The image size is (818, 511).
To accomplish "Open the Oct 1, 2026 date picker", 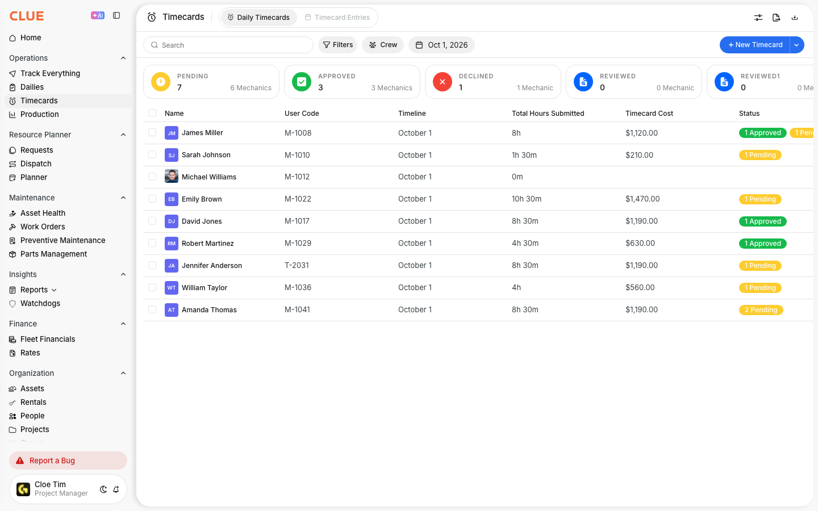I will pyautogui.click(x=441, y=45).
